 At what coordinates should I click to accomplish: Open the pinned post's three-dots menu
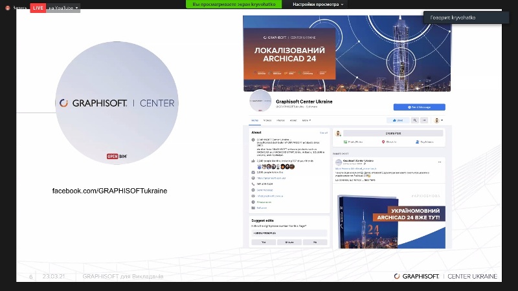(x=440, y=162)
